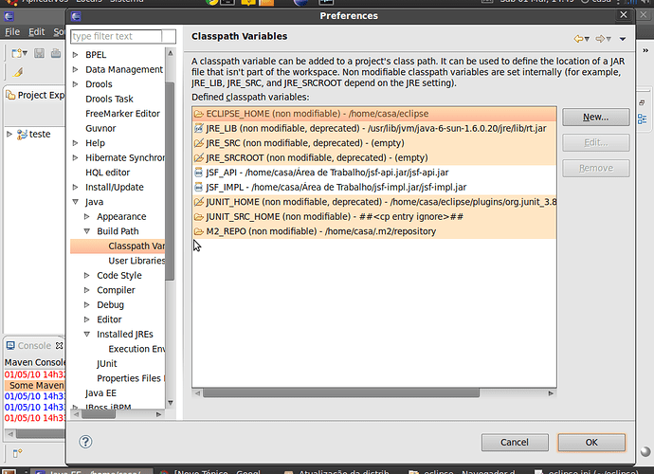Click the forward navigation arrow in Preferences
654x474 pixels.
[600, 39]
